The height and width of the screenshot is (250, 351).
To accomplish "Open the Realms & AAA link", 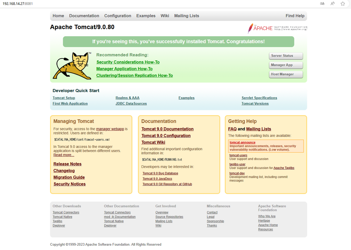I will pyautogui.click(x=128, y=98).
